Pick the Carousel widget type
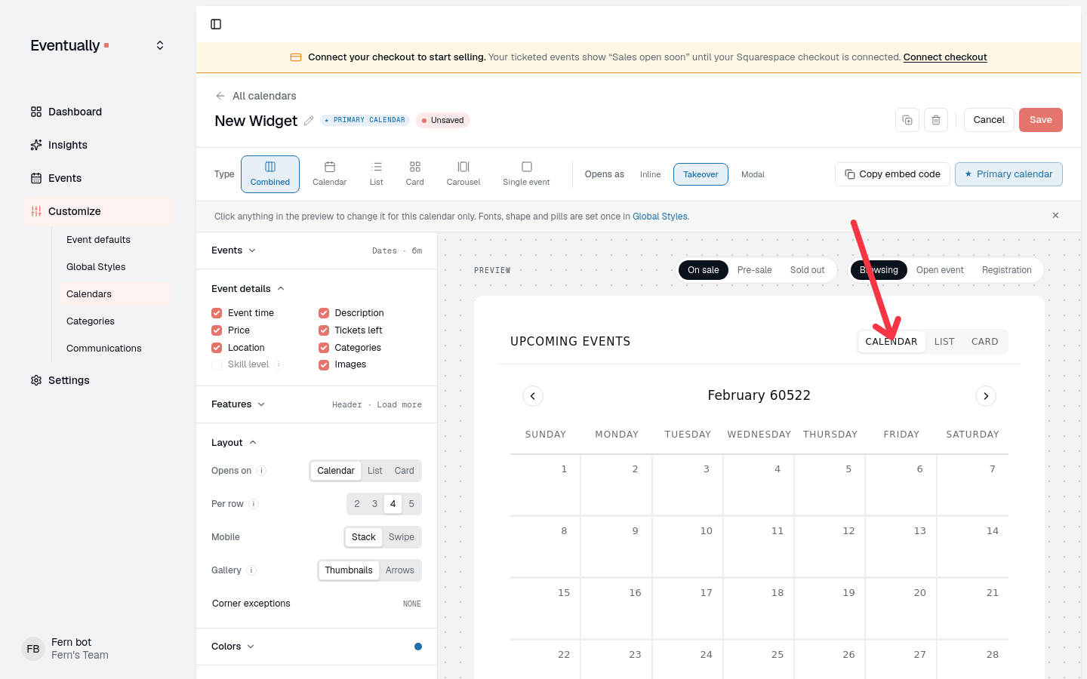1087x679 pixels. [x=463, y=174]
